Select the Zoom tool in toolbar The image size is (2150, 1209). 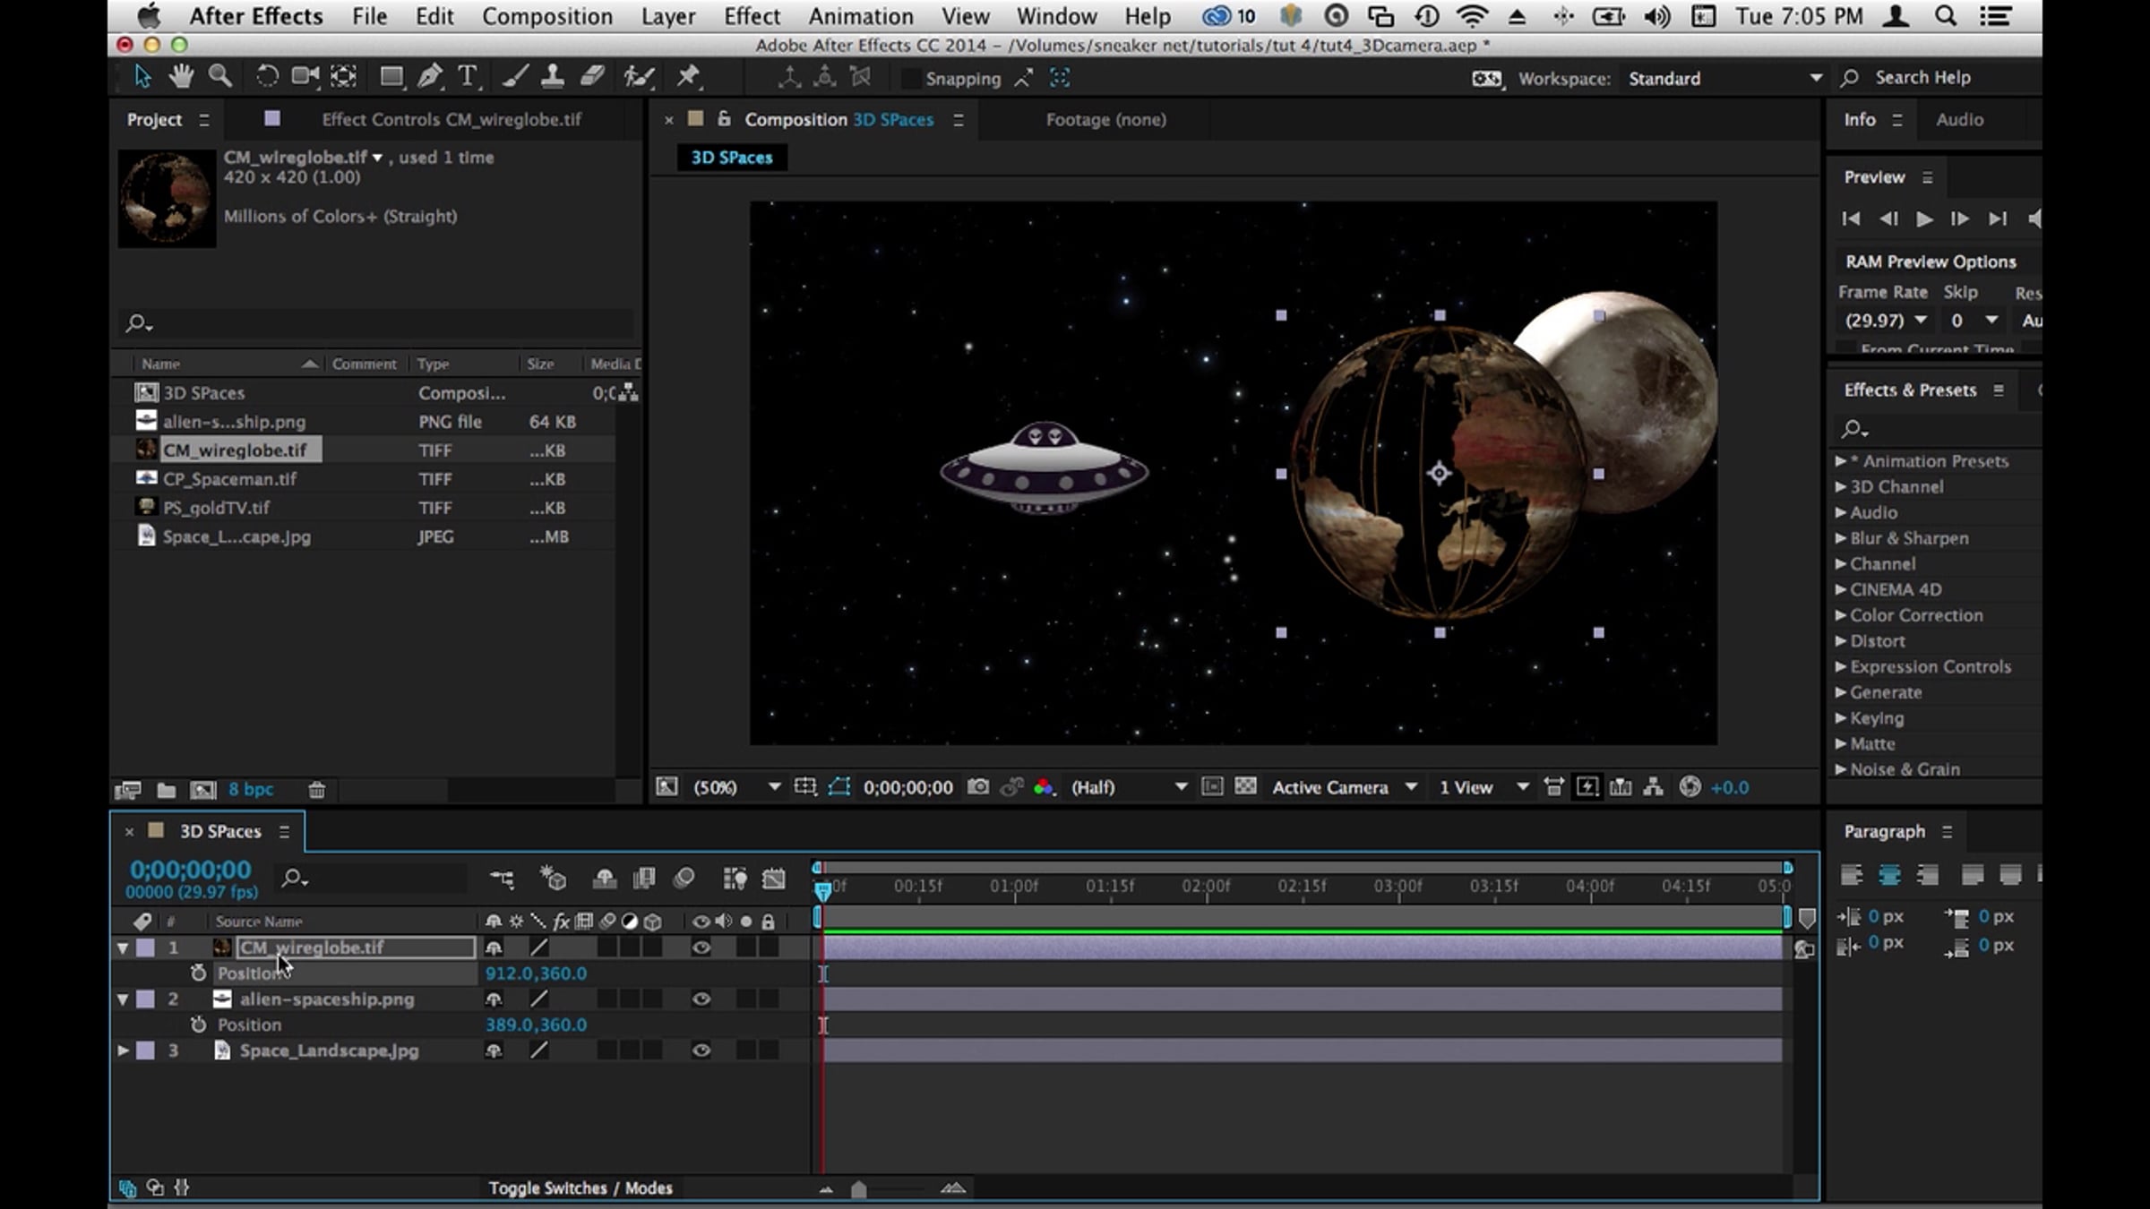tap(220, 77)
